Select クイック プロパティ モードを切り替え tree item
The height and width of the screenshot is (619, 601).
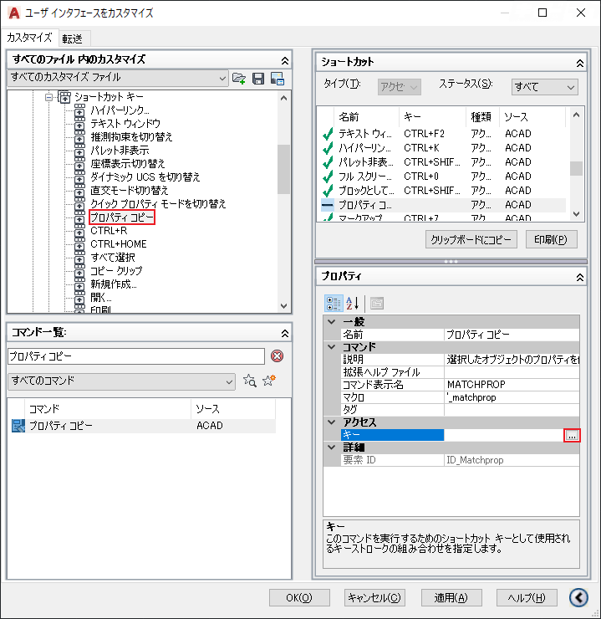[x=158, y=204]
